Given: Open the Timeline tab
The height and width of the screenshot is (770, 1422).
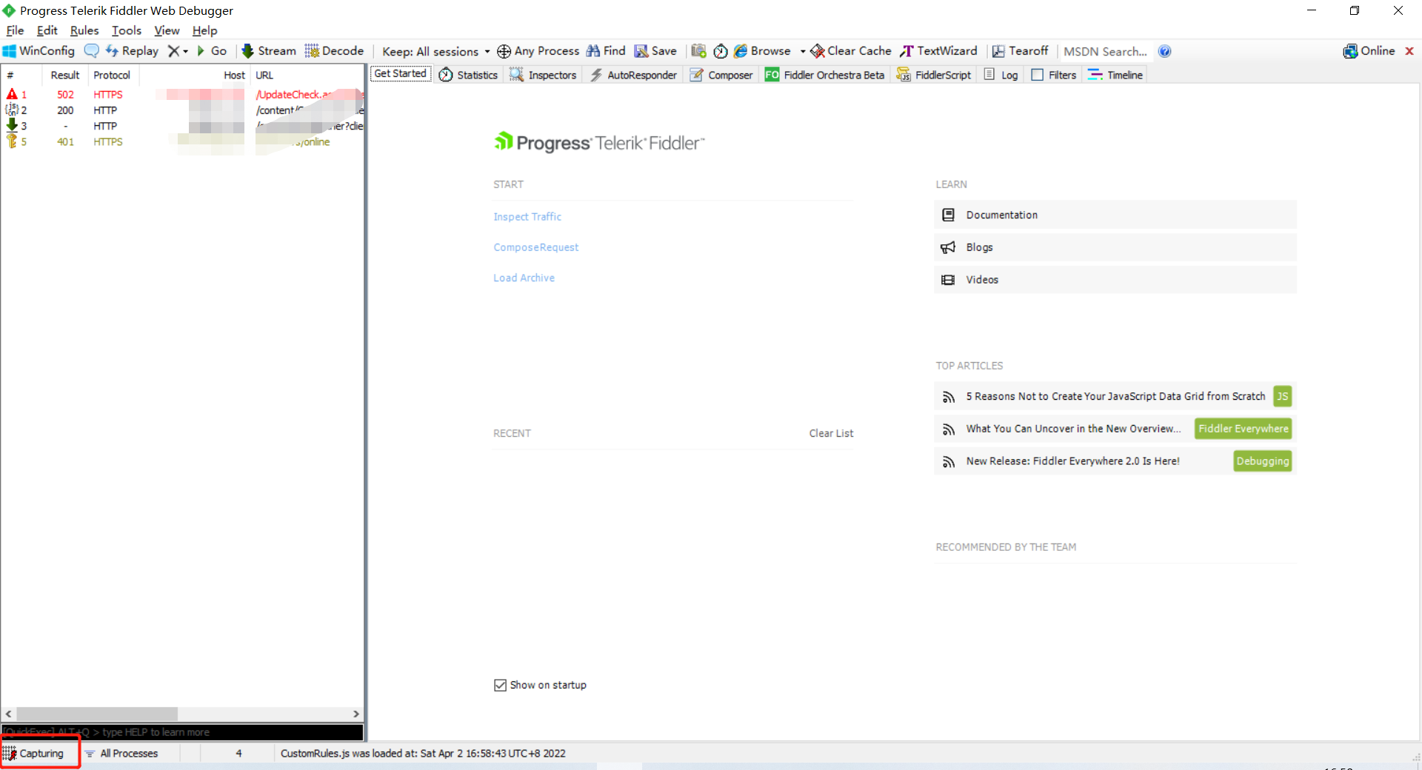Looking at the screenshot, I should coord(1115,75).
